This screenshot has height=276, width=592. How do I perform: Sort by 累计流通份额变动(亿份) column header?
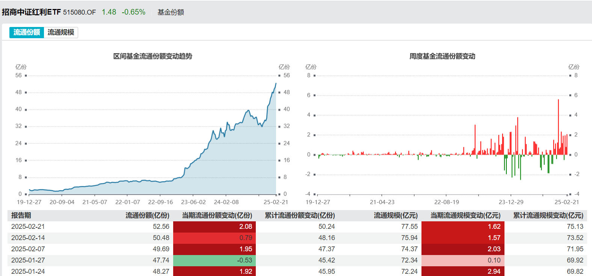[300, 215]
